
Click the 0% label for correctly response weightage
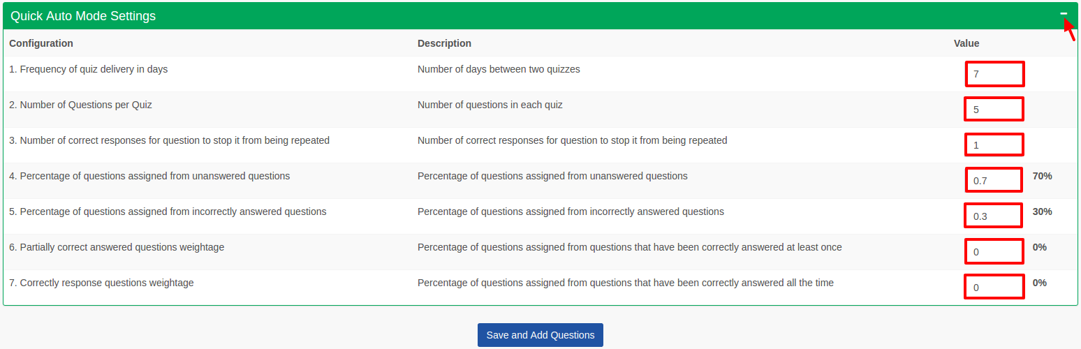(x=1039, y=283)
